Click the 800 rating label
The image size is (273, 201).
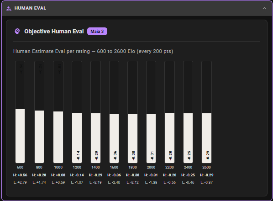tap(39, 167)
